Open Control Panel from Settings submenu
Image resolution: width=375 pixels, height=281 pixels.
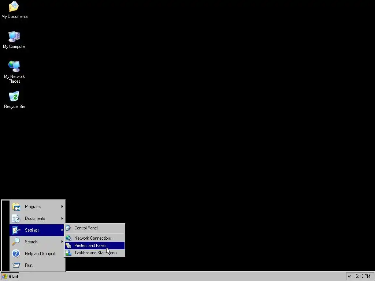click(95, 228)
